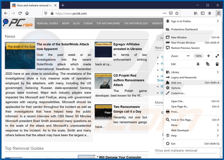Click Egregor Affiliates thumbnail image
224x160 pixels.
pos(103,50)
